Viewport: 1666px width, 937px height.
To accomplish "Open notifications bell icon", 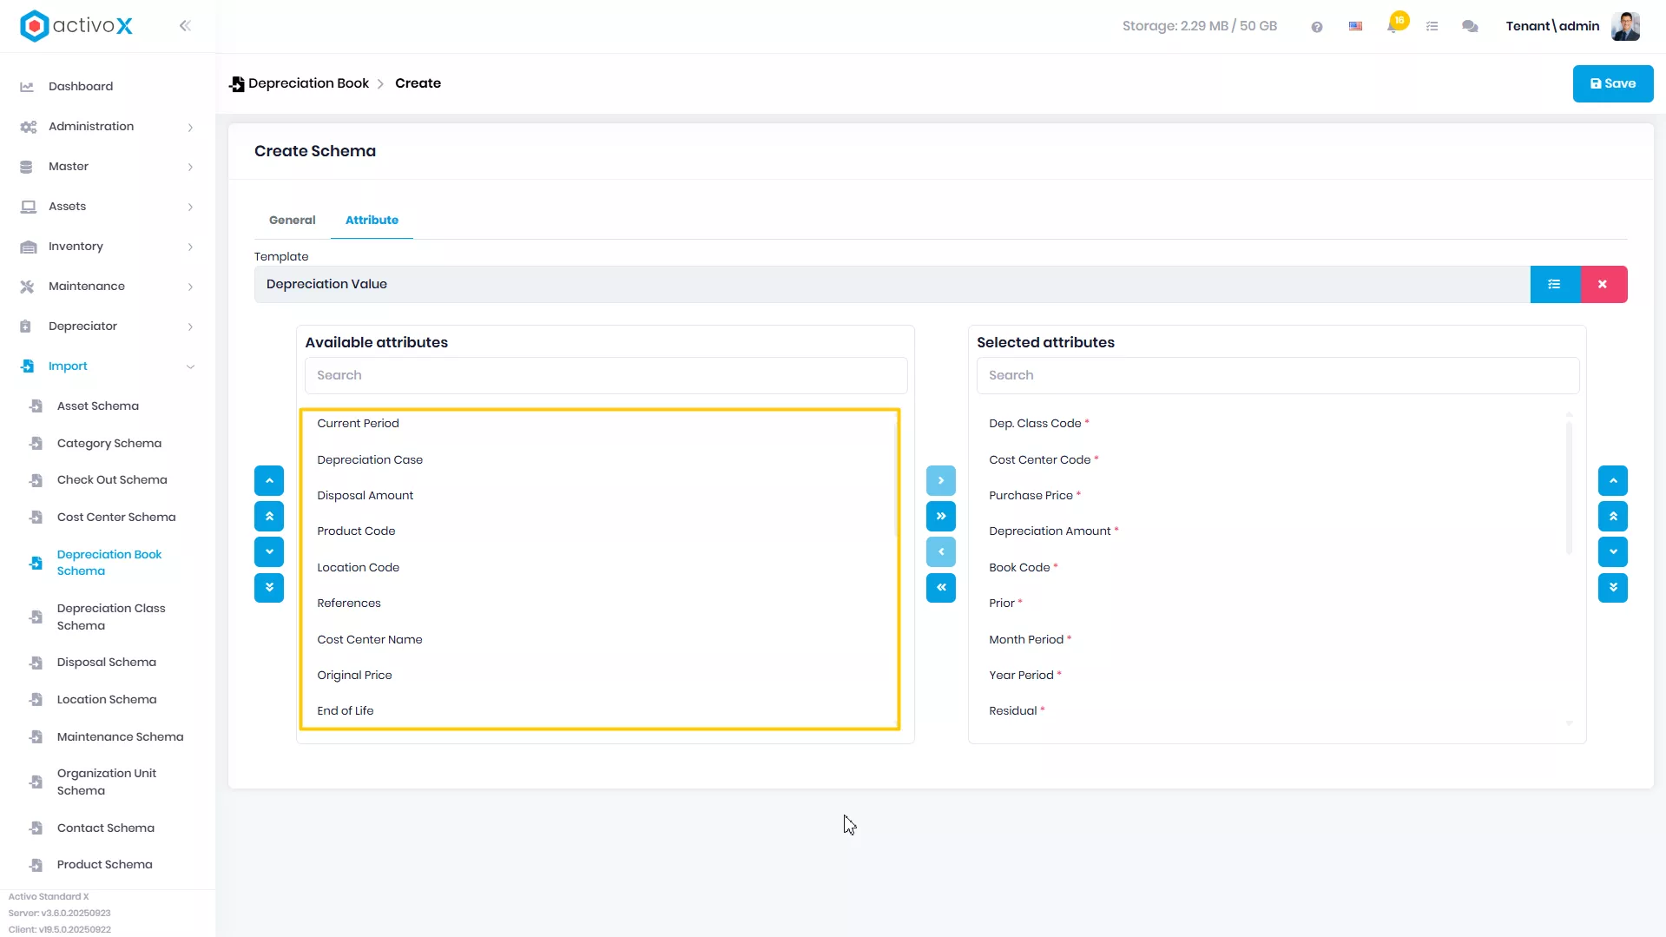I will click(1393, 26).
